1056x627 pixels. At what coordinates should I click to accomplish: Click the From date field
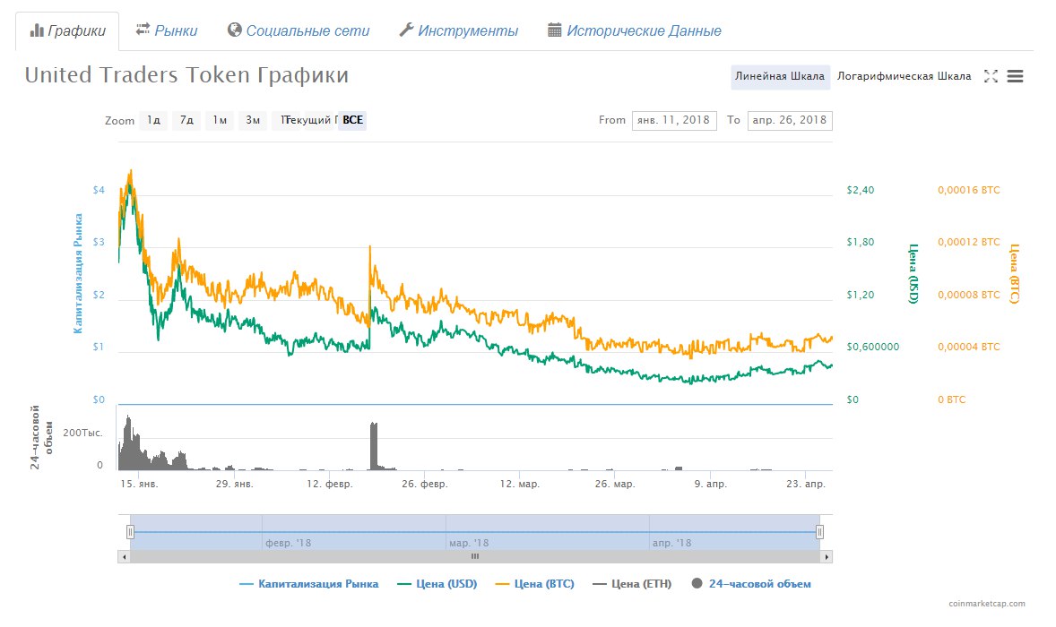tap(674, 120)
